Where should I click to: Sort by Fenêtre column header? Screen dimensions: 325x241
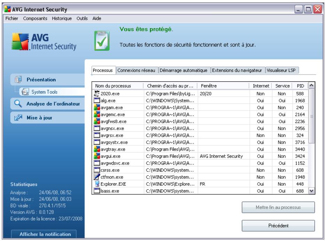[223, 86]
